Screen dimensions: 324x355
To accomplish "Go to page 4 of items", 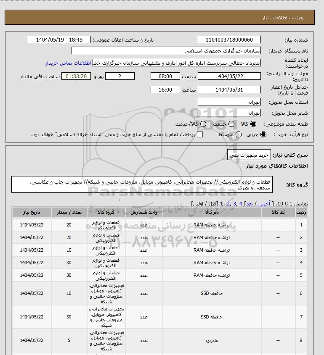I will 241,204.
